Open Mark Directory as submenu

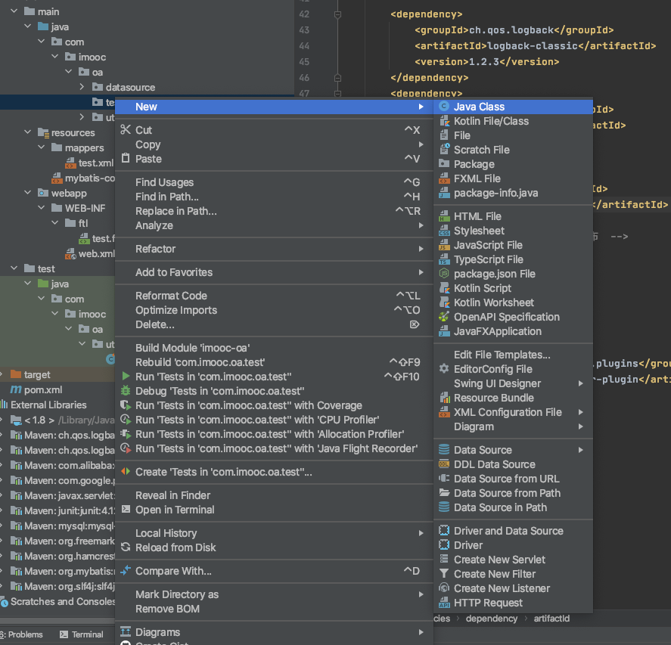274,594
